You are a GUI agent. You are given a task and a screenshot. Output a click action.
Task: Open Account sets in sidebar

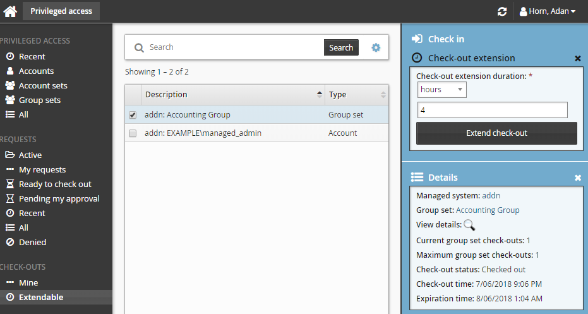pyautogui.click(x=42, y=85)
